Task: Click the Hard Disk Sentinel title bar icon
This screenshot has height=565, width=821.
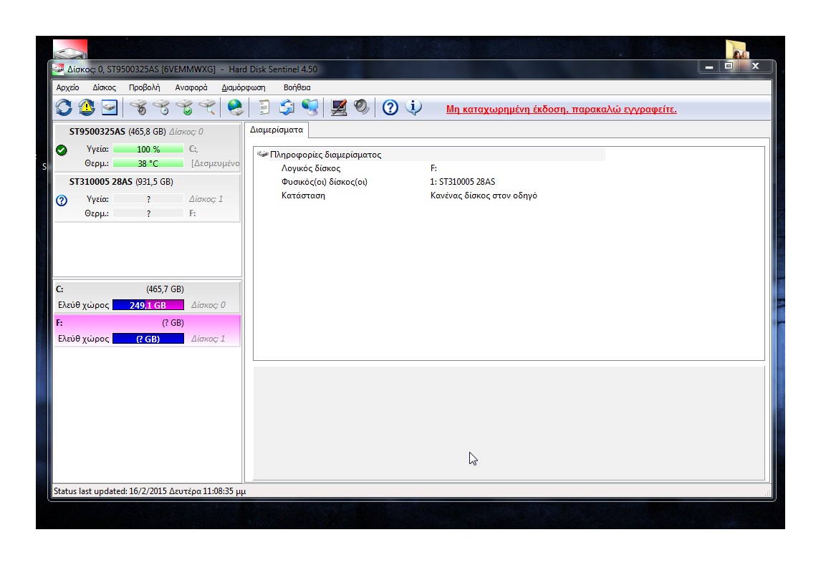Action: click(57, 69)
